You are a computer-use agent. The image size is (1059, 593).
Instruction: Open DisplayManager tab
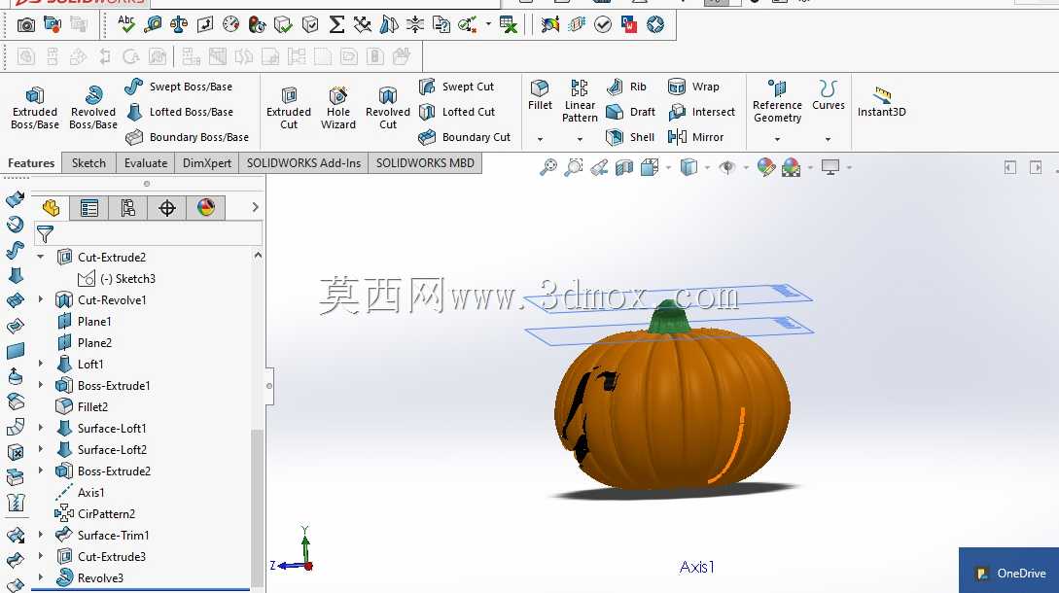click(206, 208)
